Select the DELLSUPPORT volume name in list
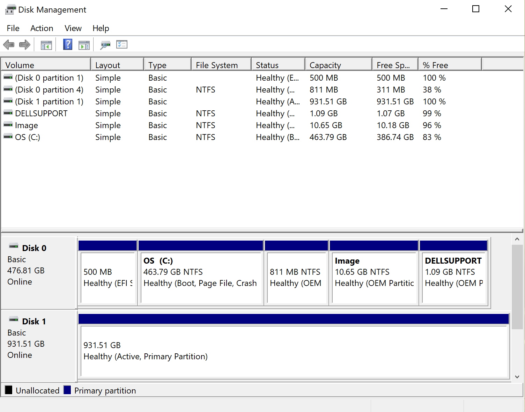 [41, 113]
